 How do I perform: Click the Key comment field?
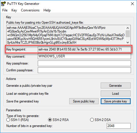[x=84, y=56]
